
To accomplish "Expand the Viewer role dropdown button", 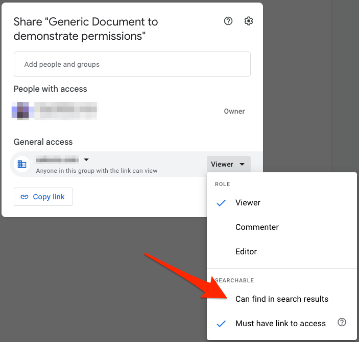I will coord(228,164).
